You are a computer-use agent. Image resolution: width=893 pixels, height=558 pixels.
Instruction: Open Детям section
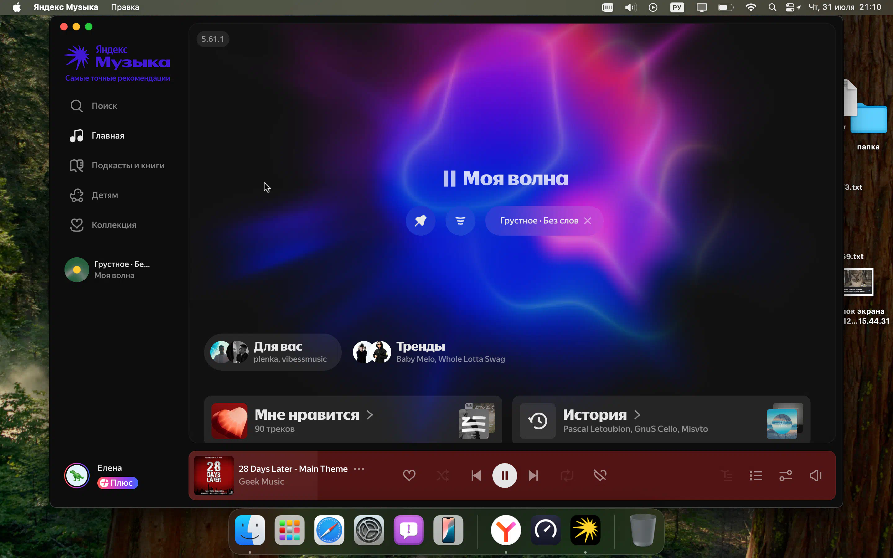point(94,195)
